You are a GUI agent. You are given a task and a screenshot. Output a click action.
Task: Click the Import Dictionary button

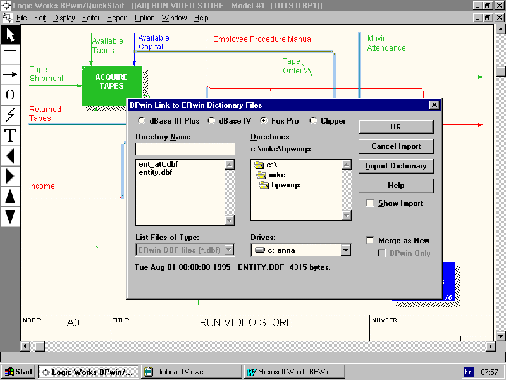tap(396, 166)
